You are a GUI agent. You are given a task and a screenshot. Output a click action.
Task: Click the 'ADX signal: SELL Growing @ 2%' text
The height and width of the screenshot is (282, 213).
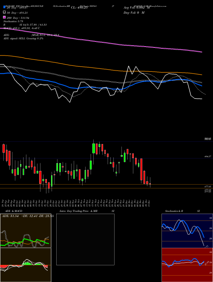(x=23, y=38)
